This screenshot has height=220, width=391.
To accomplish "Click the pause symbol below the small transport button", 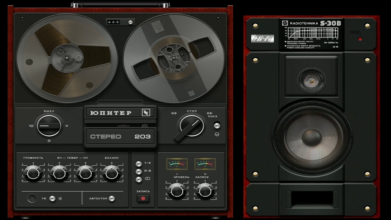I will click(x=217, y=134).
